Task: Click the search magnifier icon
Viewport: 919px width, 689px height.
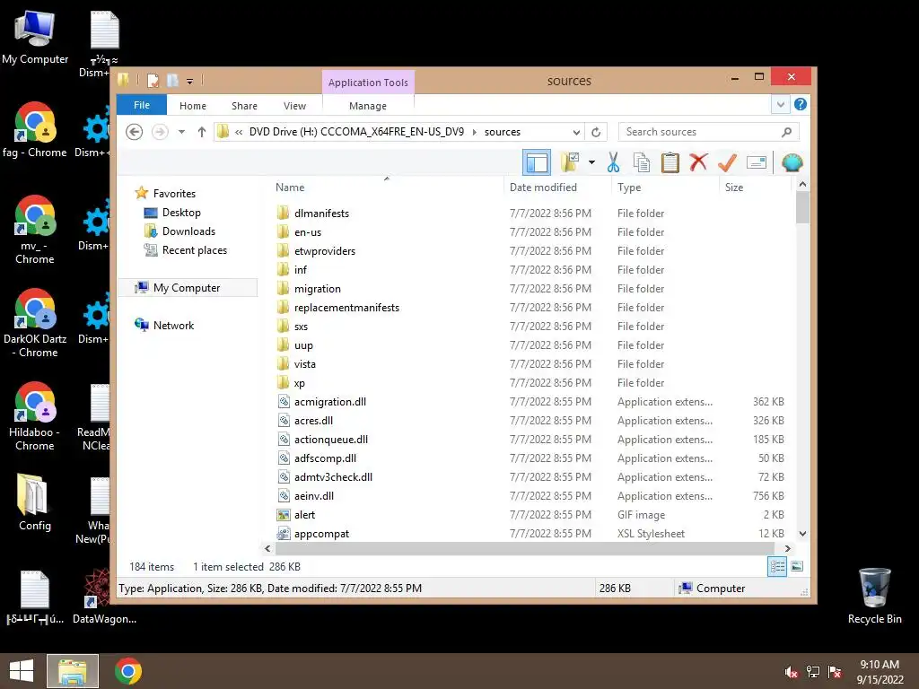Action: click(x=786, y=132)
